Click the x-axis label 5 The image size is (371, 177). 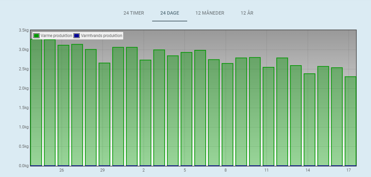coord(185,170)
